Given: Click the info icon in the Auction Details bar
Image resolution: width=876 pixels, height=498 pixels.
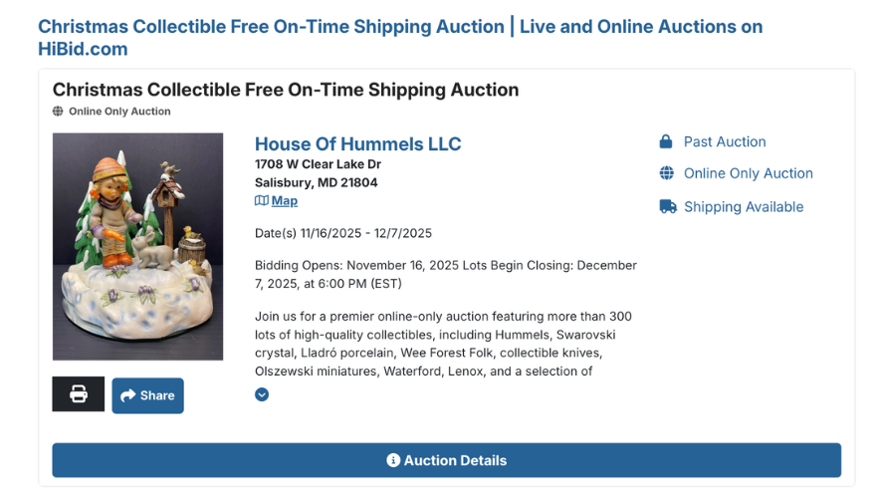Looking at the screenshot, I should pyautogui.click(x=393, y=460).
